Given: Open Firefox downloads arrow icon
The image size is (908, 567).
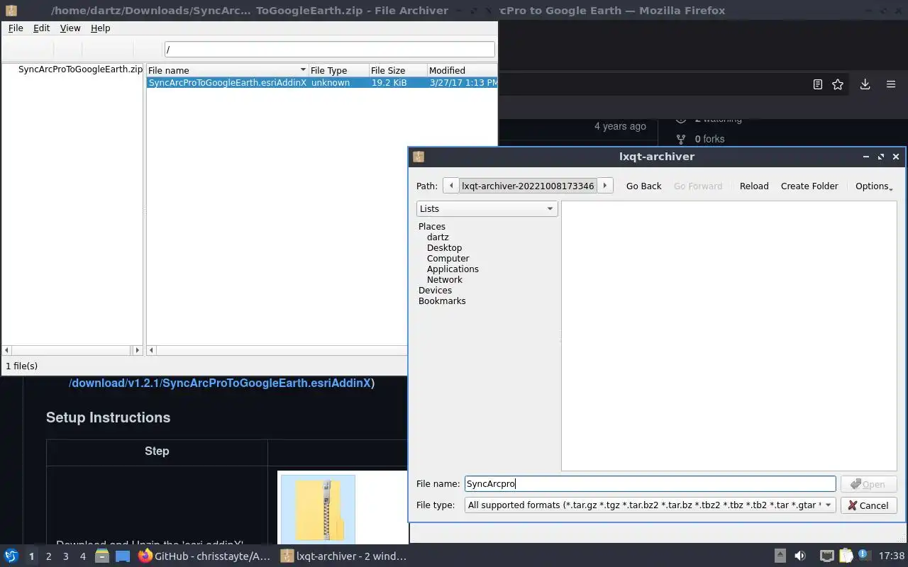Looking at the screenshot, I should pos(865,84).
